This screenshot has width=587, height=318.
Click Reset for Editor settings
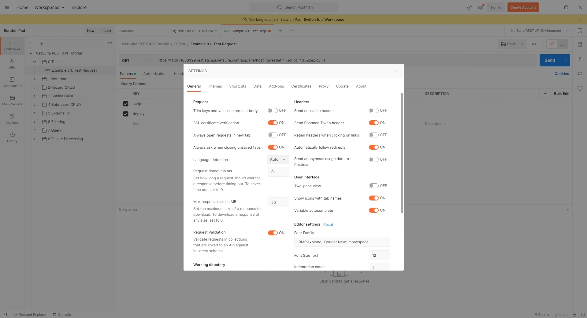pyautogui.click(x=328, y=225)
